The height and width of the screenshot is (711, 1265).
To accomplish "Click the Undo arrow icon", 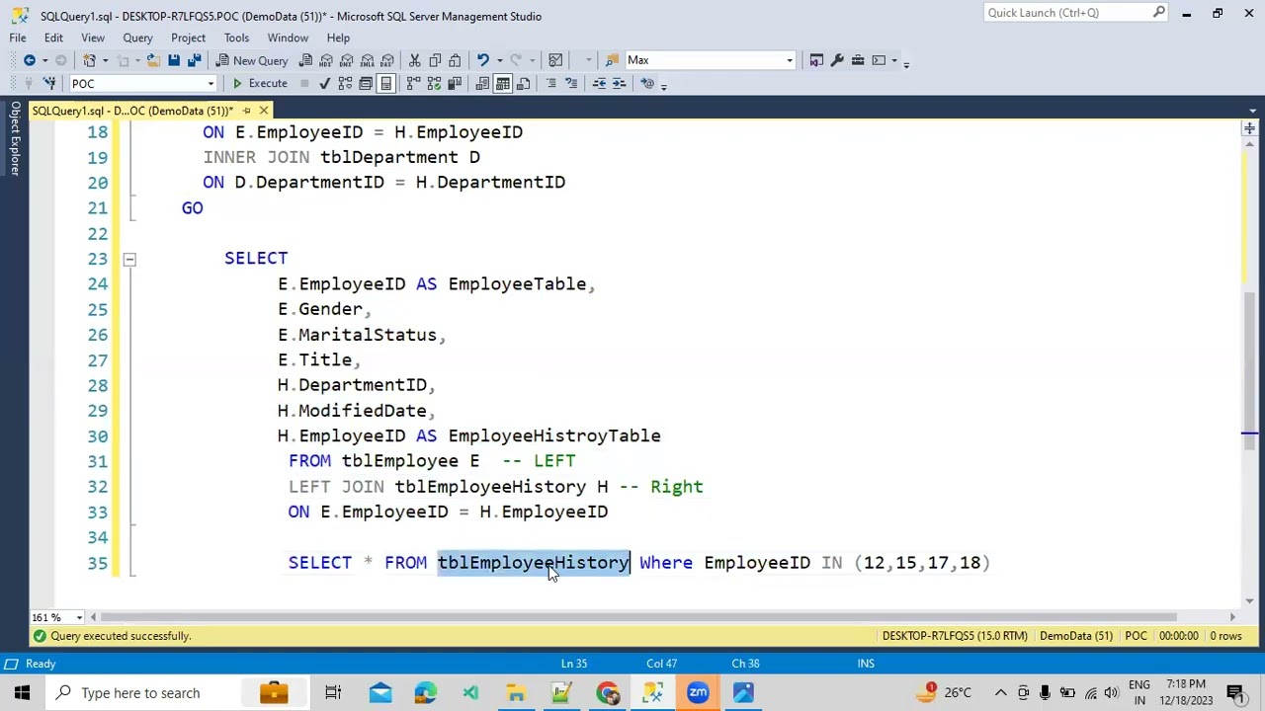I will (482, 60).
